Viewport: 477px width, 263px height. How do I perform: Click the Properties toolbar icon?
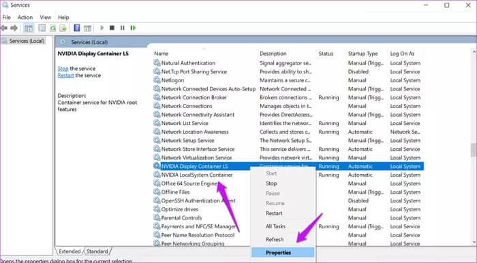[x=42, y=29]
